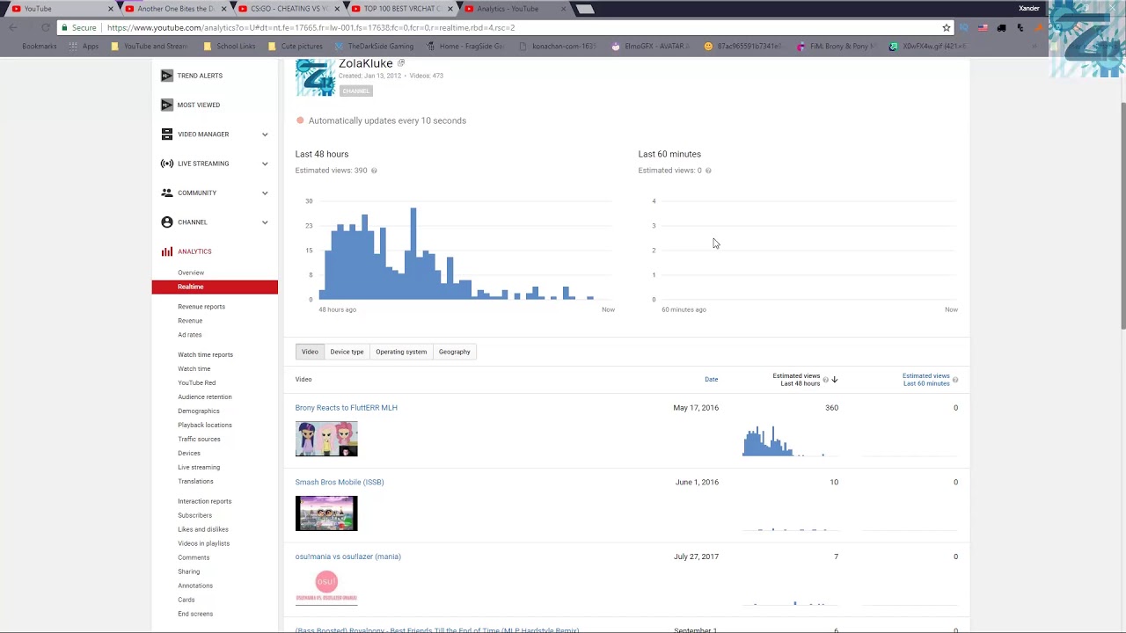Click help icon next to Estimated views: 390
The height and width of the screenshot is (633, 1126).
[x=374, y=171]
